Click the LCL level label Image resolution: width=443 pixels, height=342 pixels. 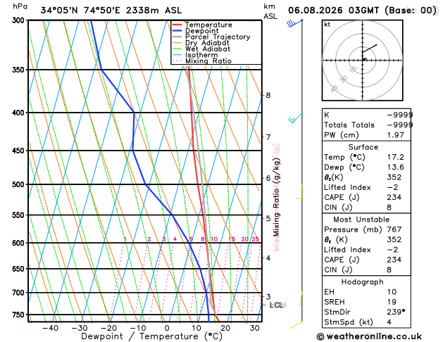(x=277, y=305)
